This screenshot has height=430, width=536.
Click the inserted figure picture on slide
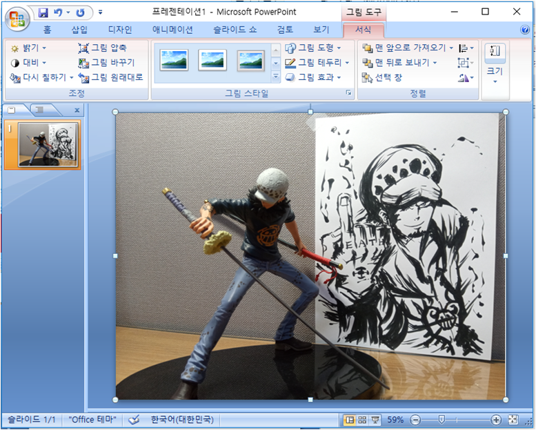point(310,256)
